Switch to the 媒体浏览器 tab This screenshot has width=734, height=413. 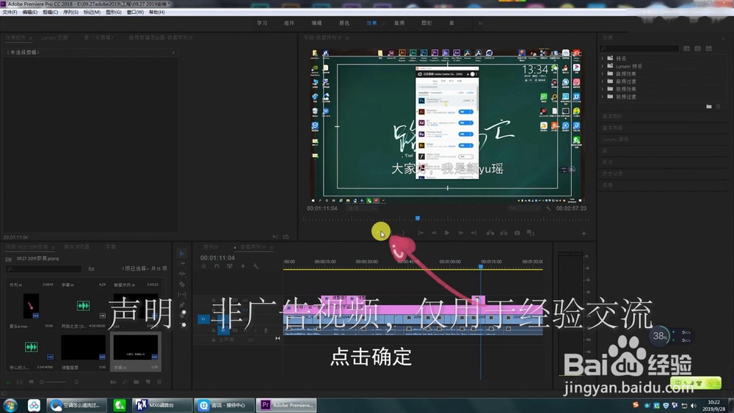click(76, 246)
